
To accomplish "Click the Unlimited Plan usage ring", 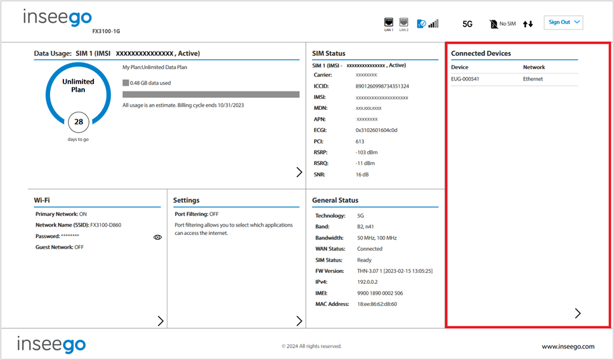I will pyautogui.click(x=78, y=94).
